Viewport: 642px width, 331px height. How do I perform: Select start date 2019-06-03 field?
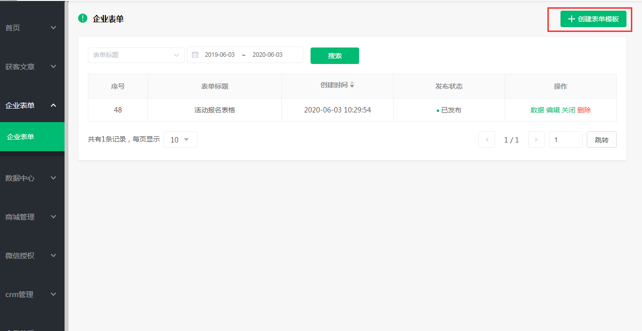coord(219,55)
